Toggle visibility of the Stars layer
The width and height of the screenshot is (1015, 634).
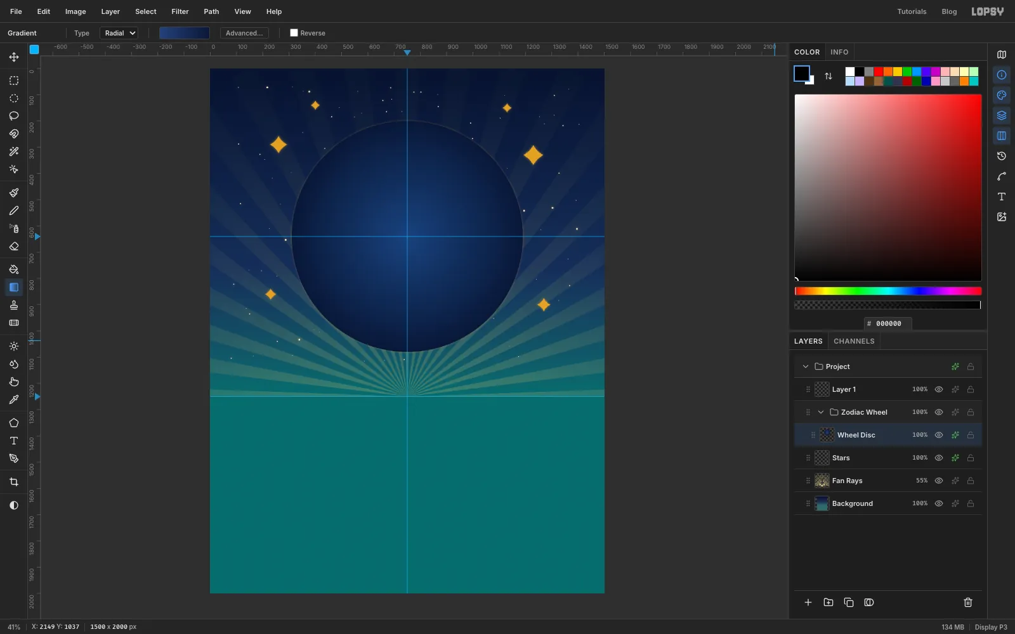pos(939,458)
